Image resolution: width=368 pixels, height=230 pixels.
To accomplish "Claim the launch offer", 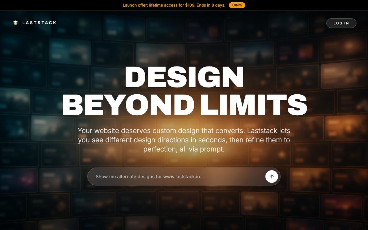I will pyautogui.click(x=237, y=5).
